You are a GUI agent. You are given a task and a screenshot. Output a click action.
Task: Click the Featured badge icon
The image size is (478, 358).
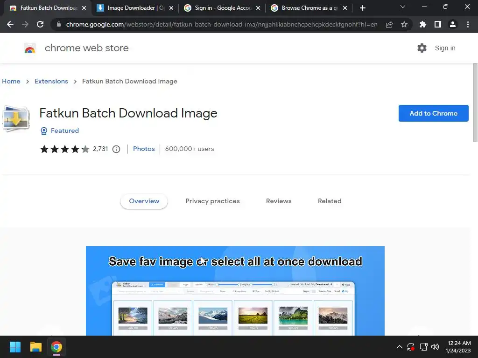44,131
